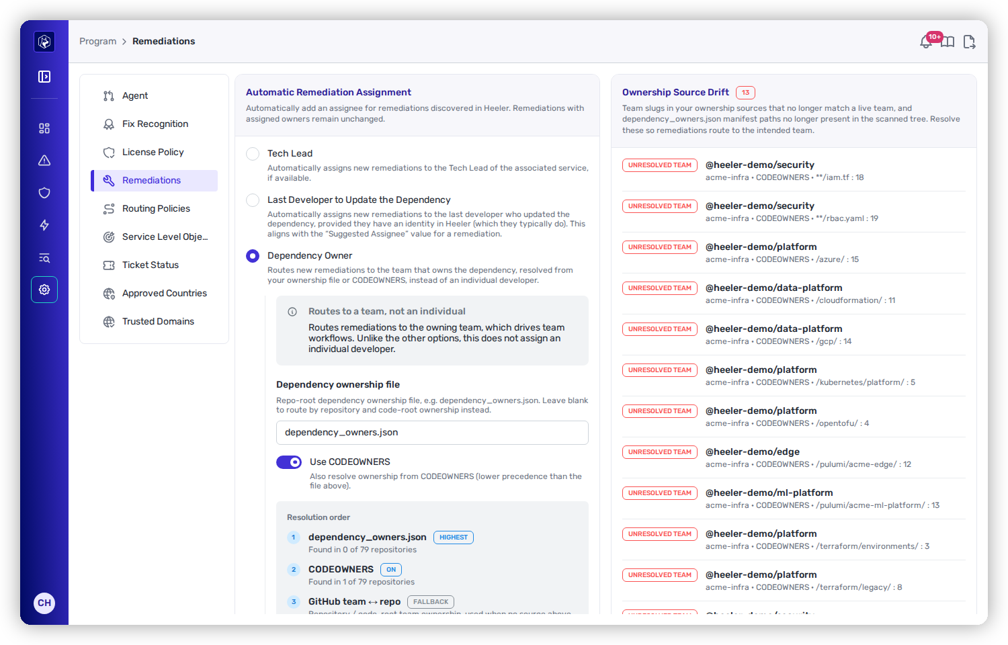The width and height of the screenshot is (1008, 645).
Task: Open the Agent settings menu item
Action: click(155, 96)
